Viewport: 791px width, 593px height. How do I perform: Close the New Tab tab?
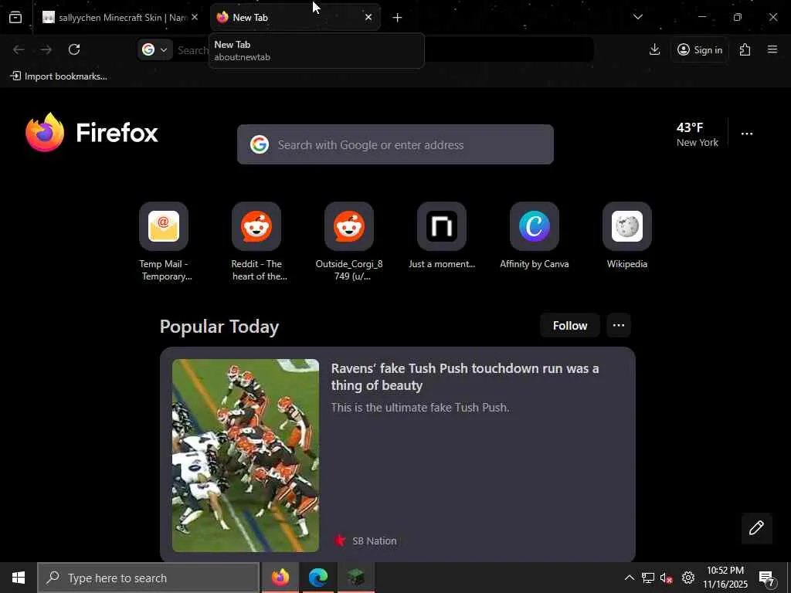pos(368,17)
